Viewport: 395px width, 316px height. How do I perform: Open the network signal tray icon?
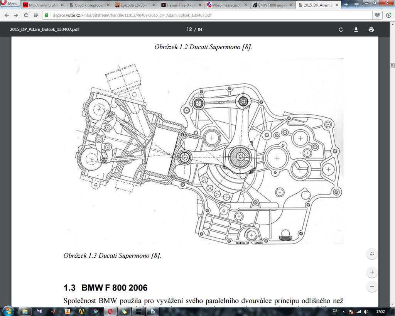358,312
